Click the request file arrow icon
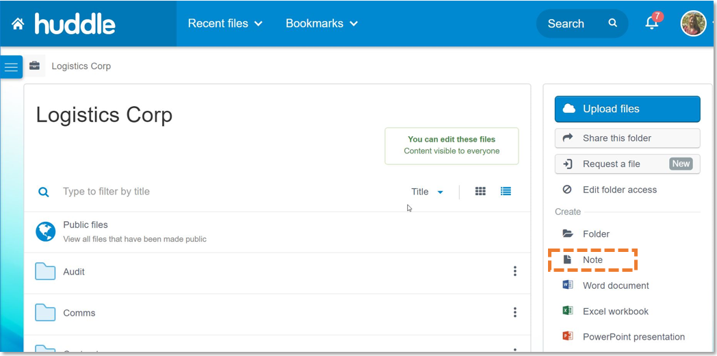The height and width of the screenshot is (356, 717). [567, 164]
